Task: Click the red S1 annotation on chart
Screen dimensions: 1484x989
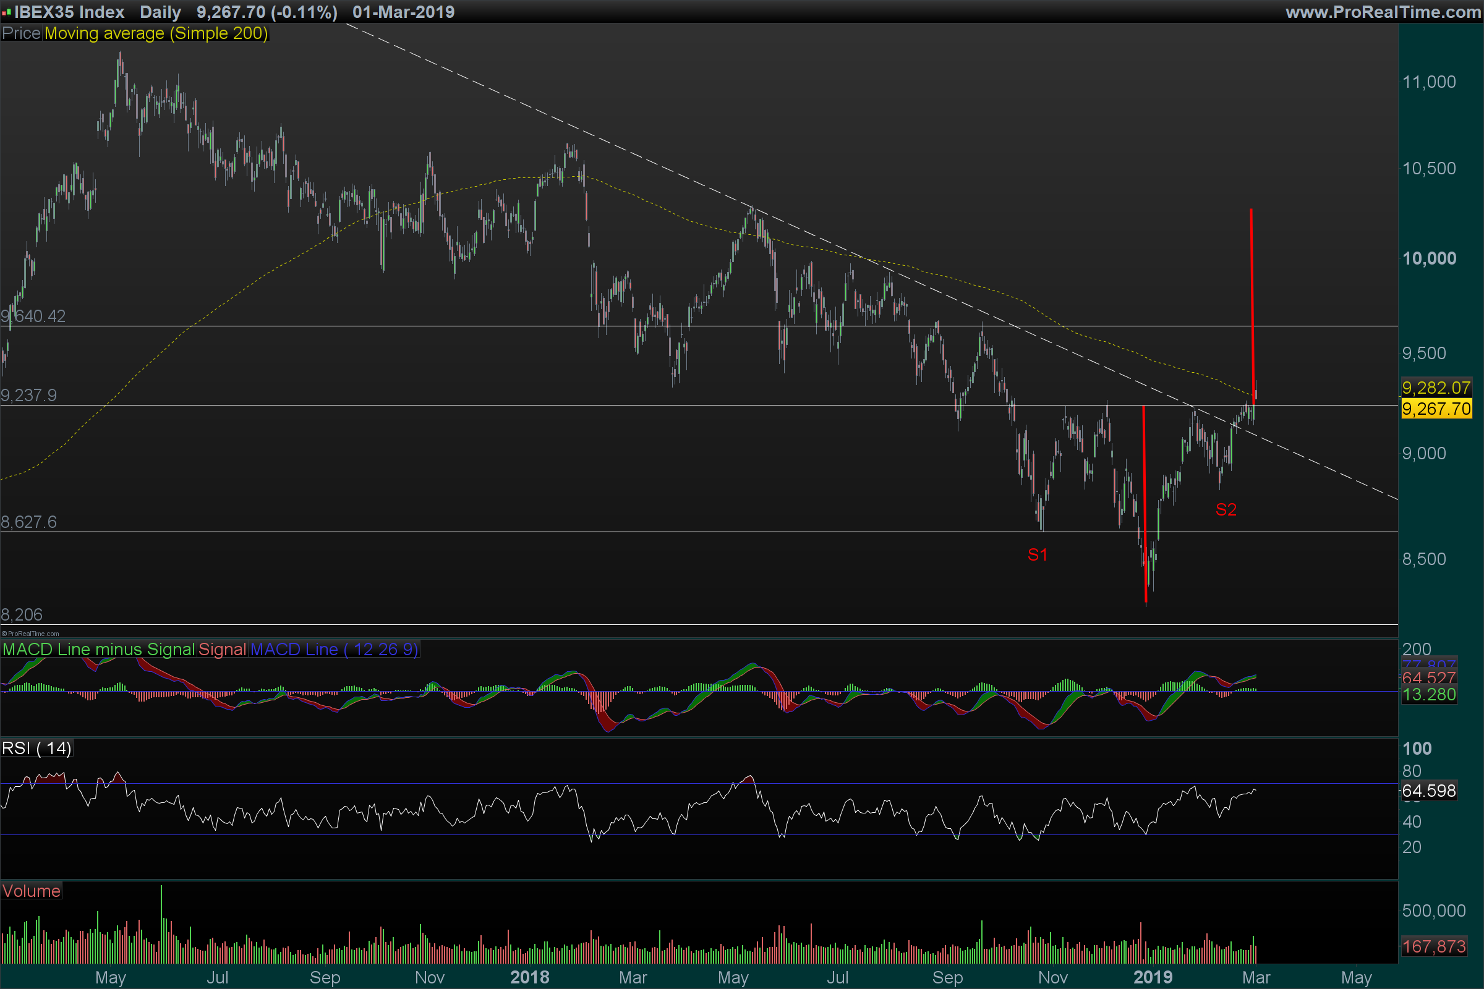Action: click(x=1037, y=554)
